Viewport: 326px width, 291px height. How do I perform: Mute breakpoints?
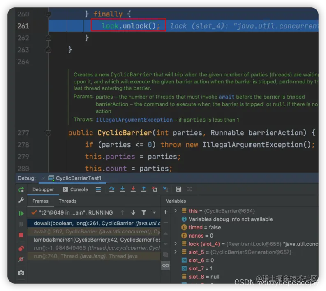tap(21, 259)
